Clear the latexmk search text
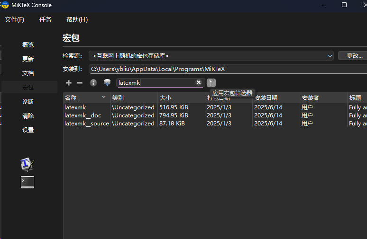This screenshot has height=239, width=367. tap(199, 82)
